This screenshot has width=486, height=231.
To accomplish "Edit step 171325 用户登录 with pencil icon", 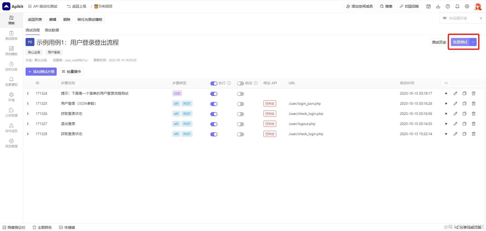I will (455, 103).
